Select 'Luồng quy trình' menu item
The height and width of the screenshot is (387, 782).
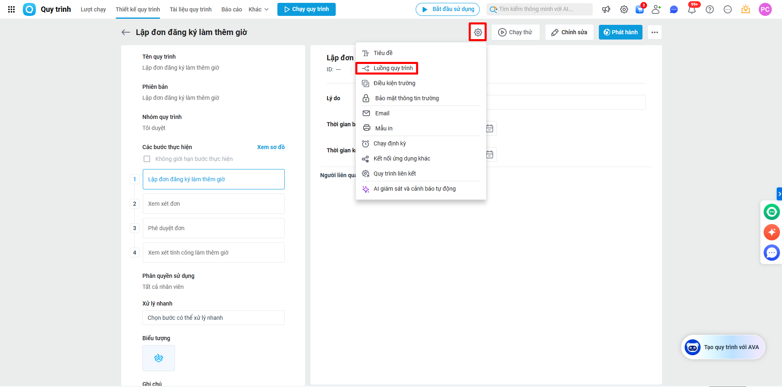click(x=393, y=68)
